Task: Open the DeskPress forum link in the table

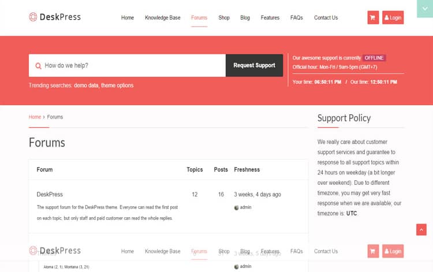Action: click(x=50, y=195)
